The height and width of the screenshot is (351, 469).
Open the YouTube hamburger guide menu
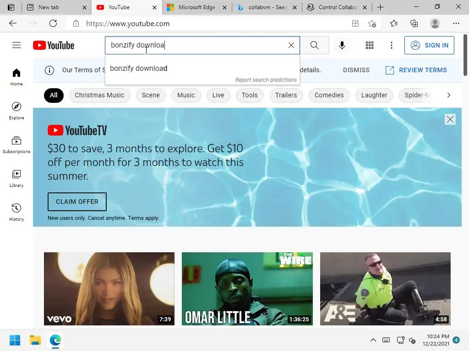[x=16, y=45]
